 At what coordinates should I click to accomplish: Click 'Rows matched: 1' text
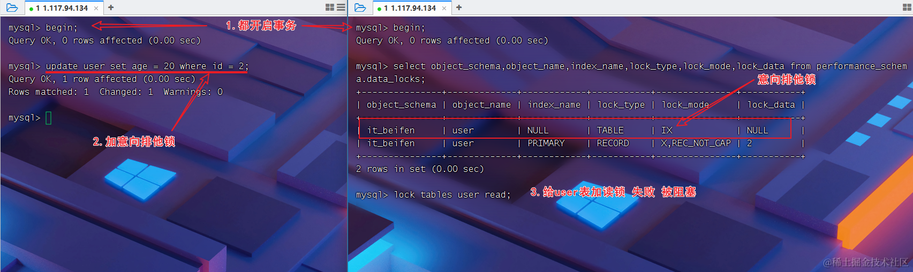(49, 92)
